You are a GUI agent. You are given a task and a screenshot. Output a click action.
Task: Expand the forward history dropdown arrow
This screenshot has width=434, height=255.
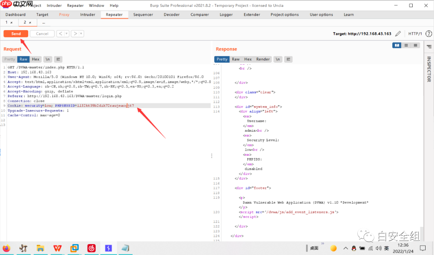coord(81,34)
